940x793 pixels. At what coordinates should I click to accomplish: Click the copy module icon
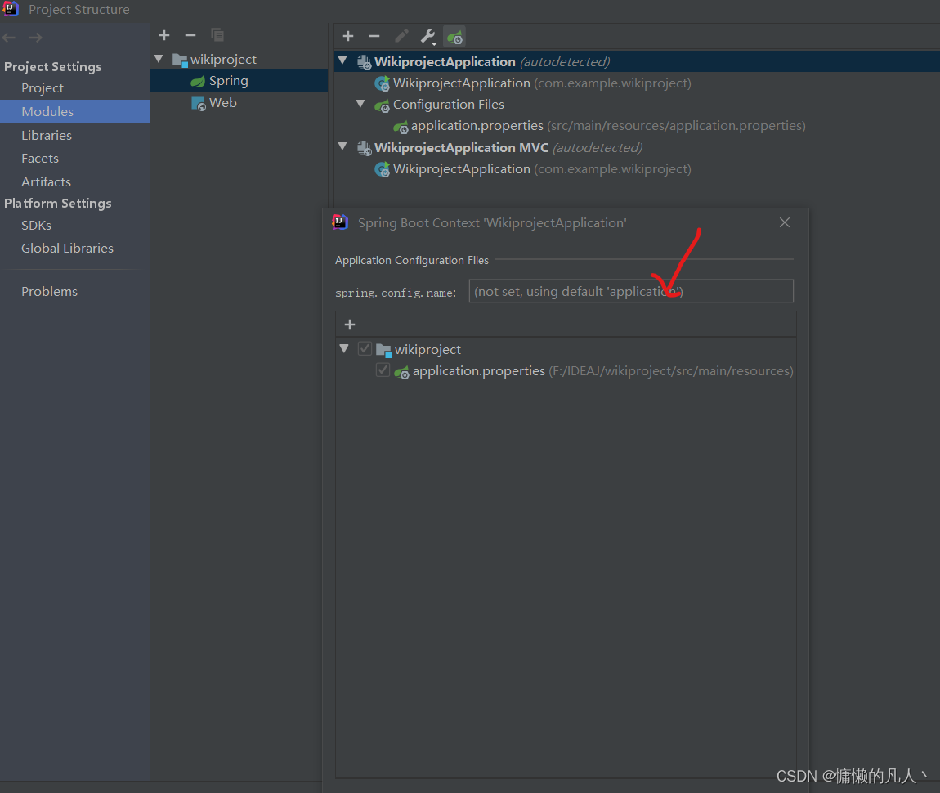pos(217,35)
